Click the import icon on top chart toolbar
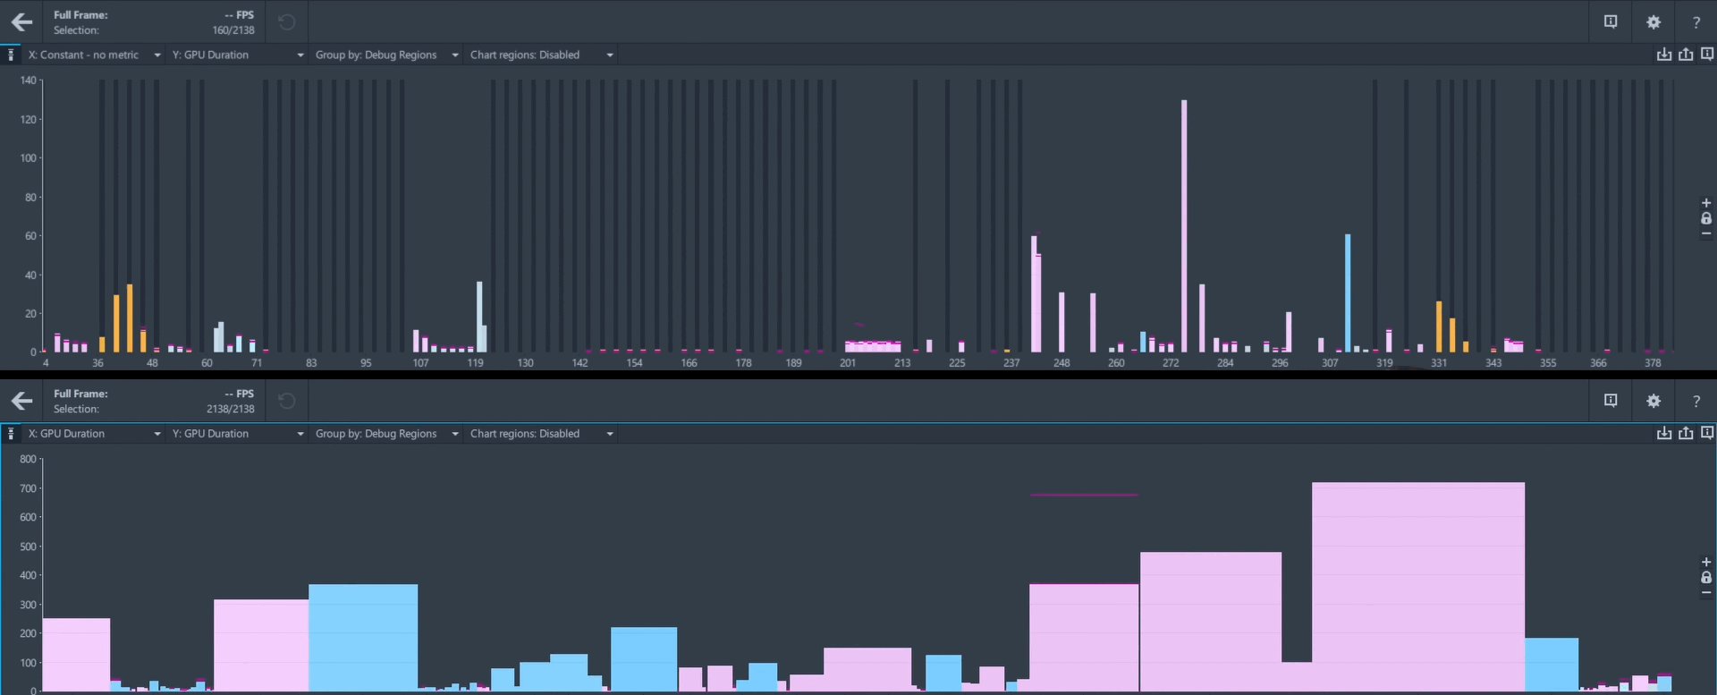The height and width of the screenshot is (695, 1717). (1663, 55)
